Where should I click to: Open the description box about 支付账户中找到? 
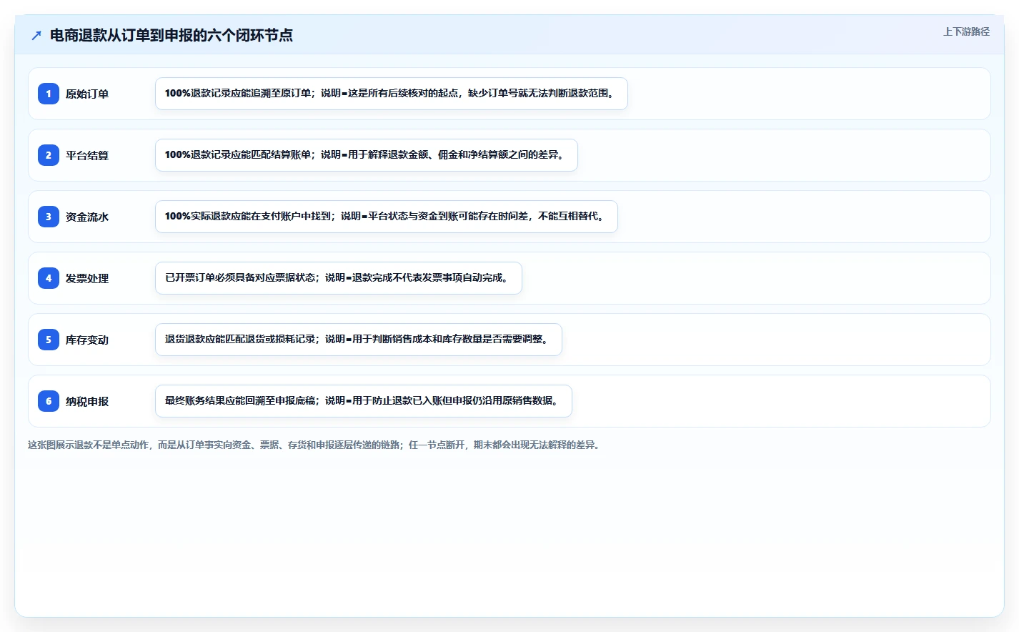point(387,217)
